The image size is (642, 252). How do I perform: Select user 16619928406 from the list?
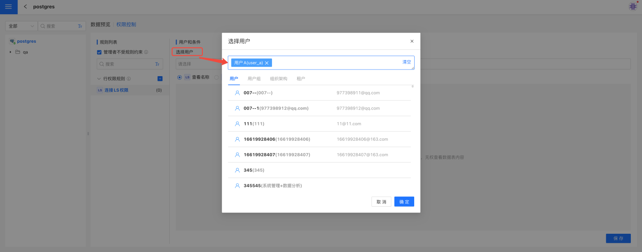[x=276, y=139]
